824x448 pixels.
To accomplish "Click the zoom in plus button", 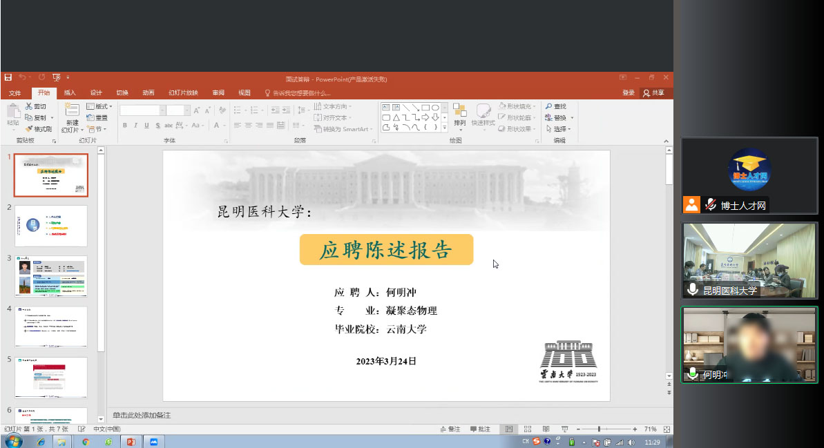I will (x=635, y=429).
